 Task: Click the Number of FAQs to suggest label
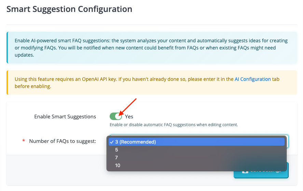(x=63, y=141)
